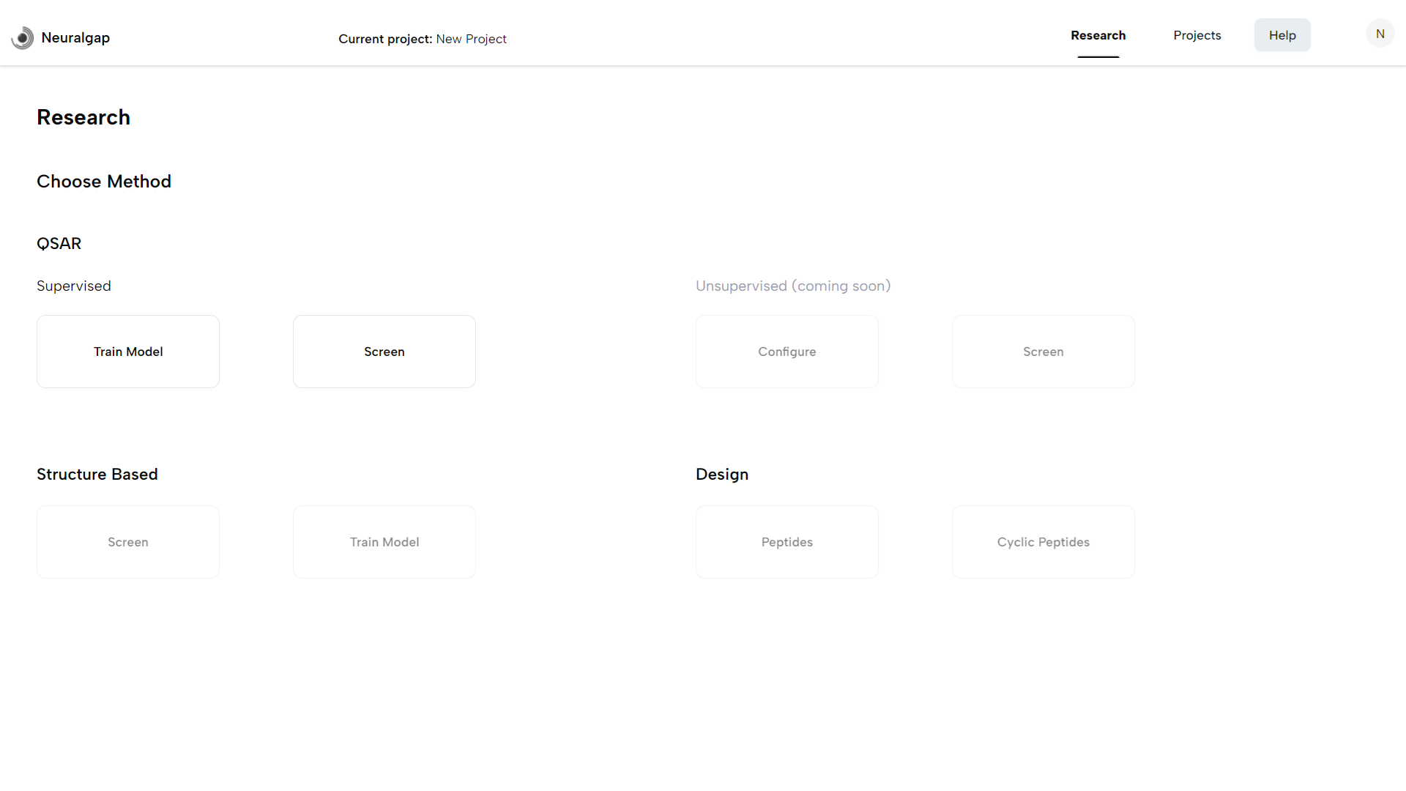Open the user avatar N menu
1406x791 pixels.
pyautogui.click(x=1380, y=34)
